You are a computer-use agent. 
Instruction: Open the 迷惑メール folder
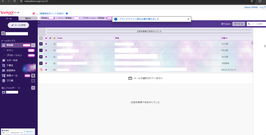pos(12,76)
